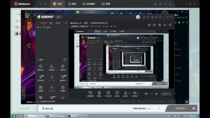Open the 读弹幕 tool
This screenshot has width=210, height=118.
[40, 89]
